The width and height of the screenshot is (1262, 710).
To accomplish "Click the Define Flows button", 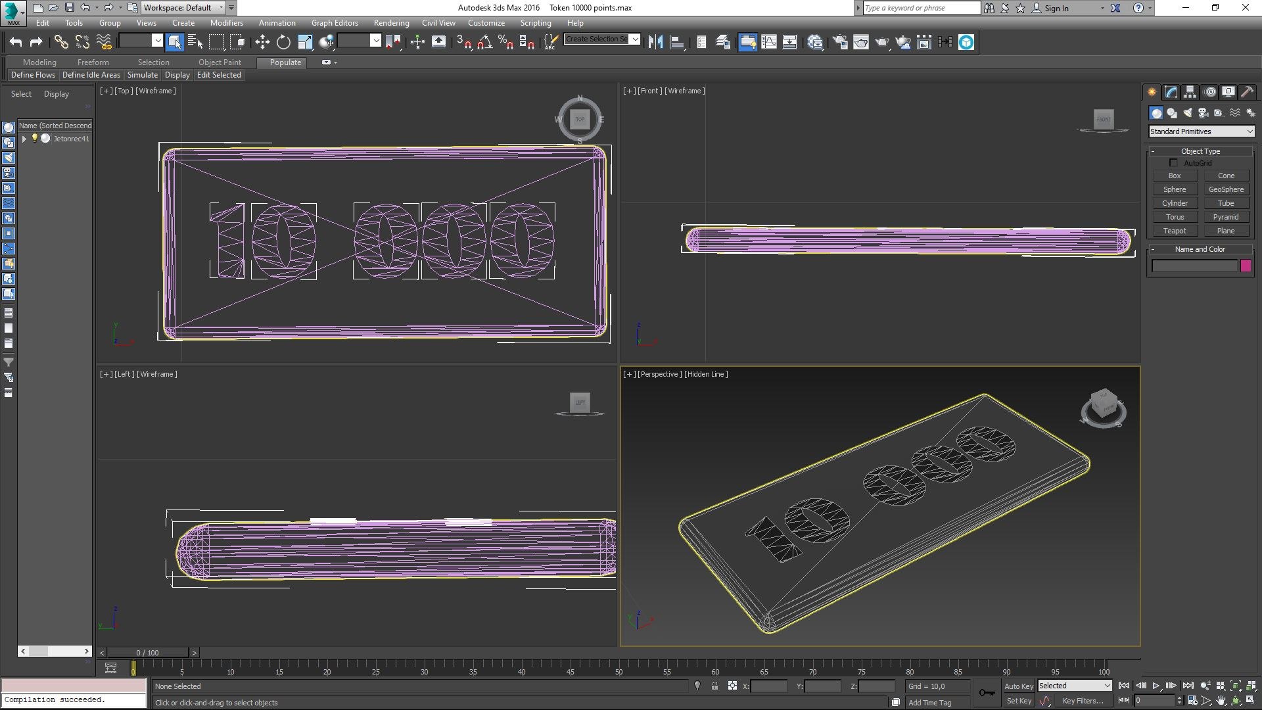I will 33,75.
